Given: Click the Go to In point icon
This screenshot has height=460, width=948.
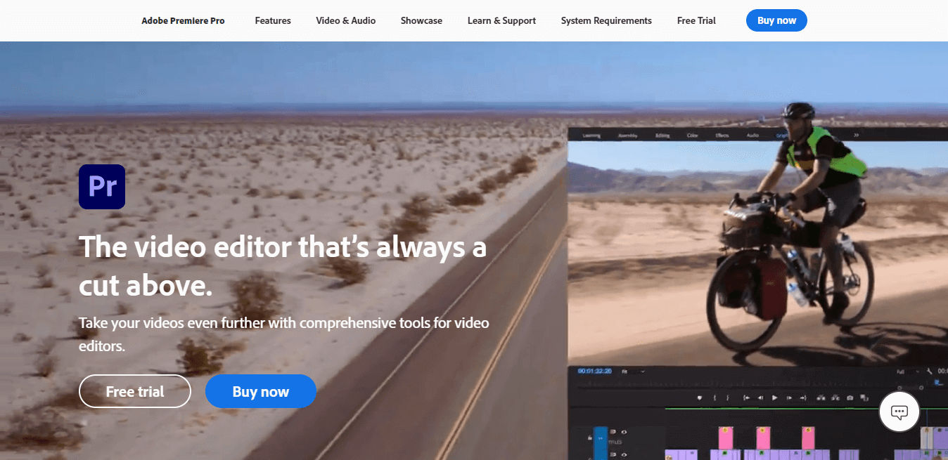Looking at the screenshot, I should pos(746,398).
